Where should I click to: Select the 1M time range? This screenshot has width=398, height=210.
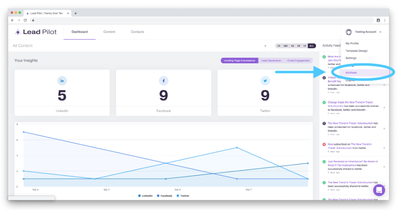click(299, 46)
